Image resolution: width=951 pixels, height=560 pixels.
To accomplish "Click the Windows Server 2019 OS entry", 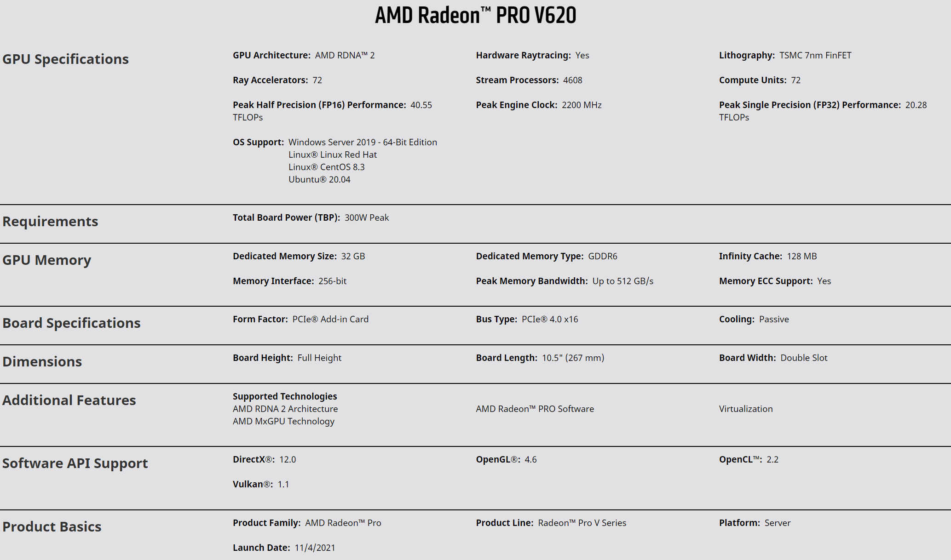I will pyautogui.click(x=363, y=142).
